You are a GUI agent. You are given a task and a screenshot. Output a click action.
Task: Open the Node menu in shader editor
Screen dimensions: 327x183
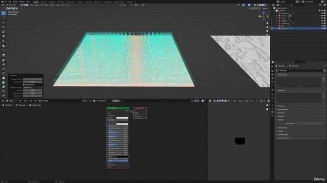[x=36, y=101]
